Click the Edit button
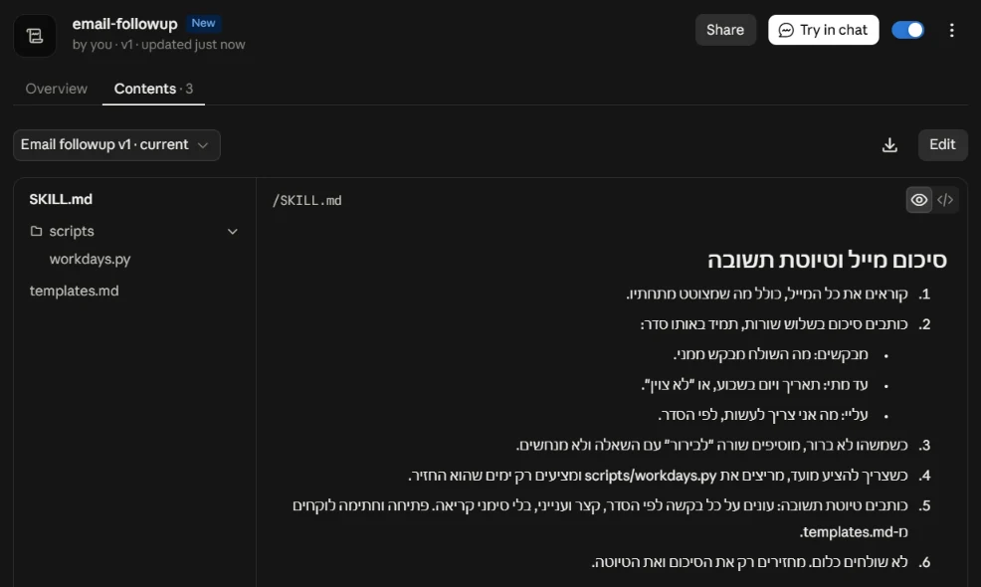Image resolution: width=981 pixels, height=587 pixels. coord(942,144)
